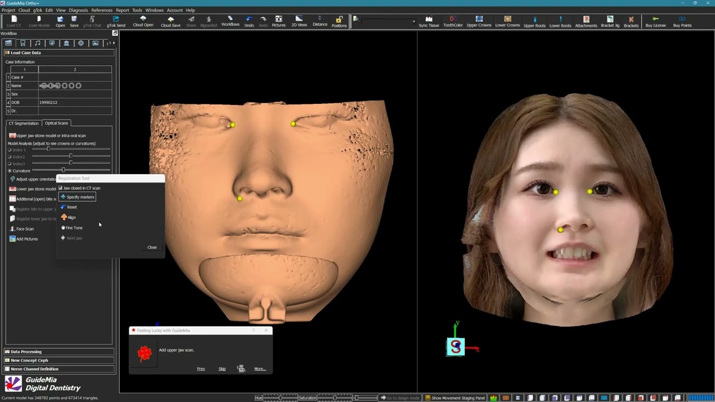This screenshot has height=402, width=715.
Task: Toggle Positions lock in the toolbar
Action: (339, 21)
